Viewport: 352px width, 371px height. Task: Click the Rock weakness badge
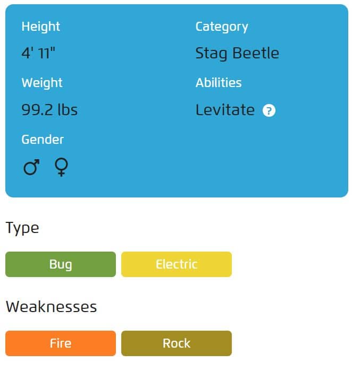pos(177,343)
